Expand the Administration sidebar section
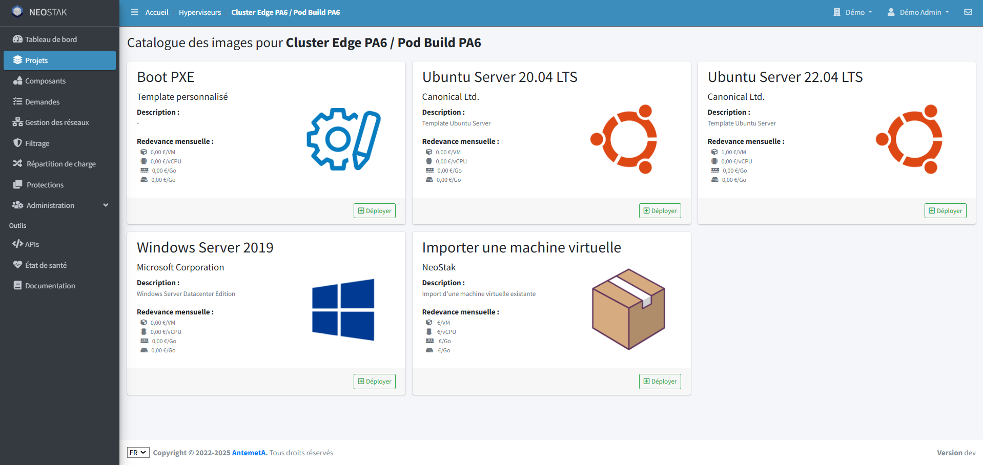983x465 pixels. 59,205
